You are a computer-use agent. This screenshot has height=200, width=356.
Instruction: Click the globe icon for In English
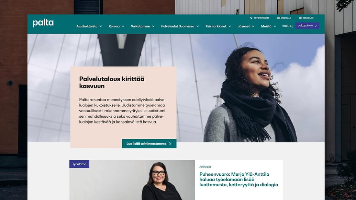[x=300, y=18]
